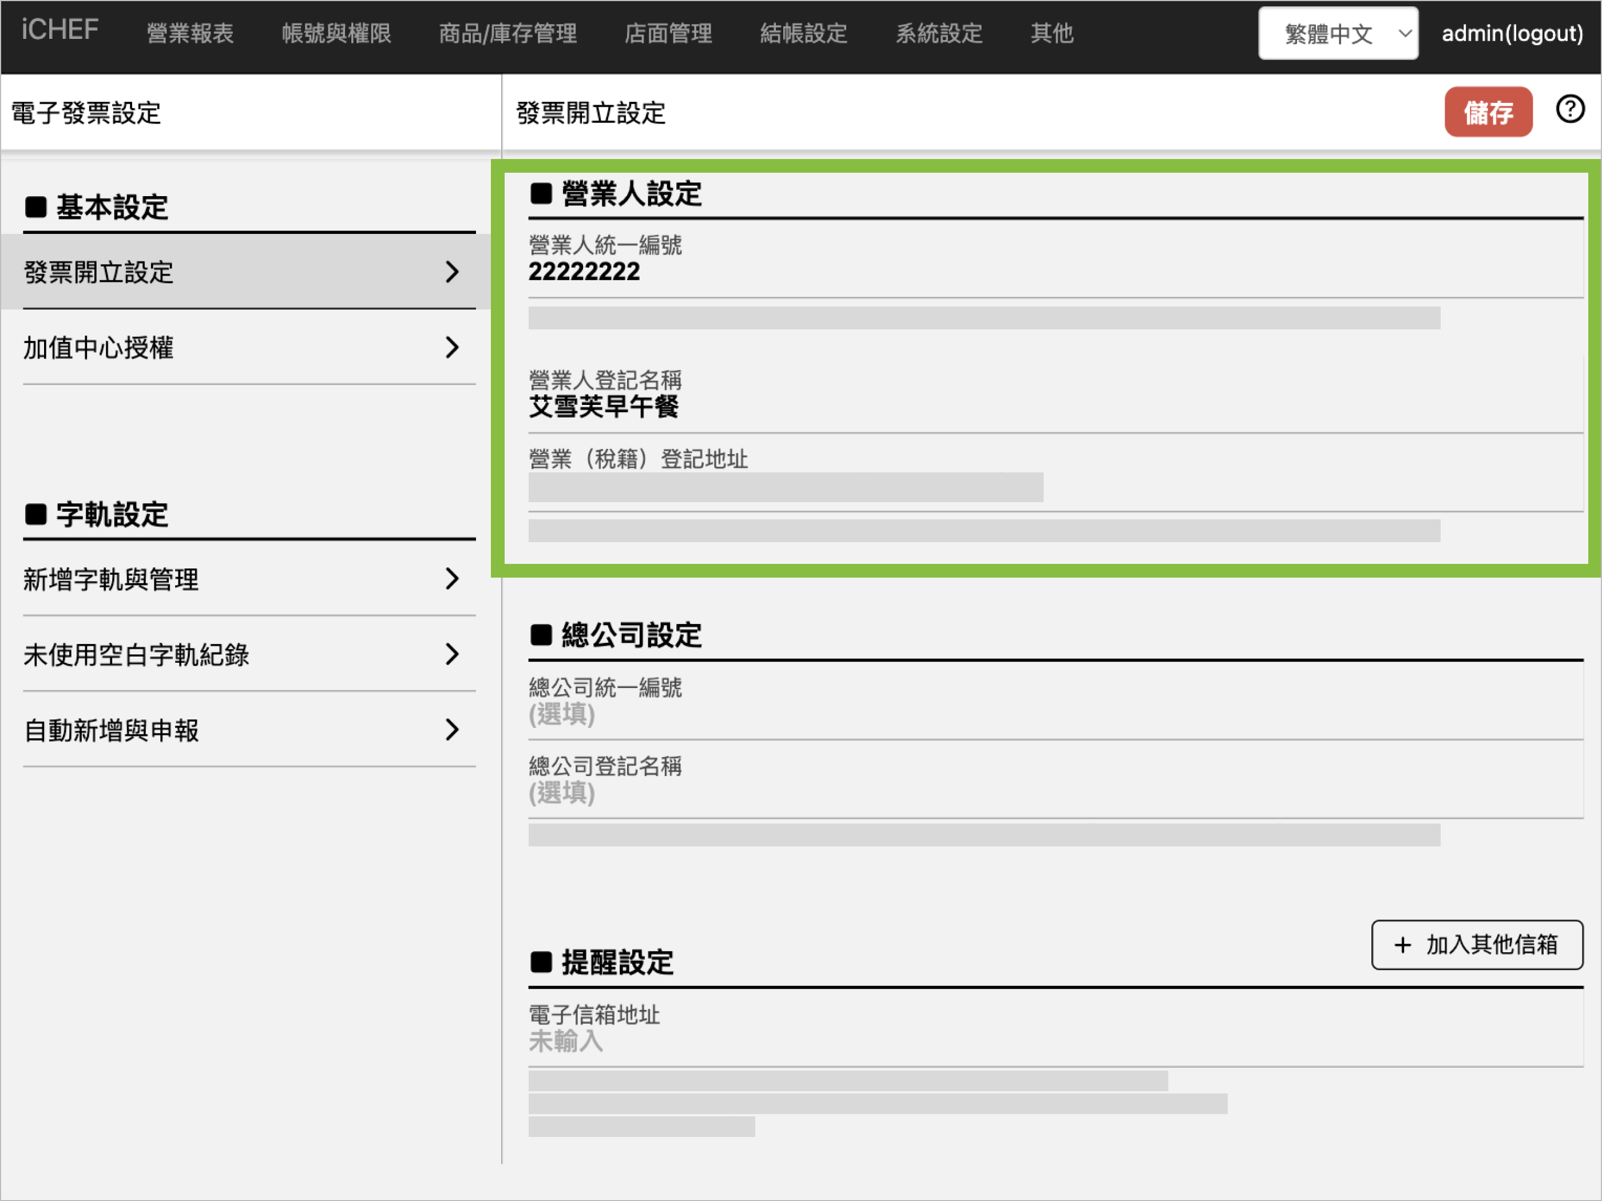This screenshot has width=1602, height=1201.
Task: Open the 其他 menu
Action: pyautogui.click(x=1052, y=33)
